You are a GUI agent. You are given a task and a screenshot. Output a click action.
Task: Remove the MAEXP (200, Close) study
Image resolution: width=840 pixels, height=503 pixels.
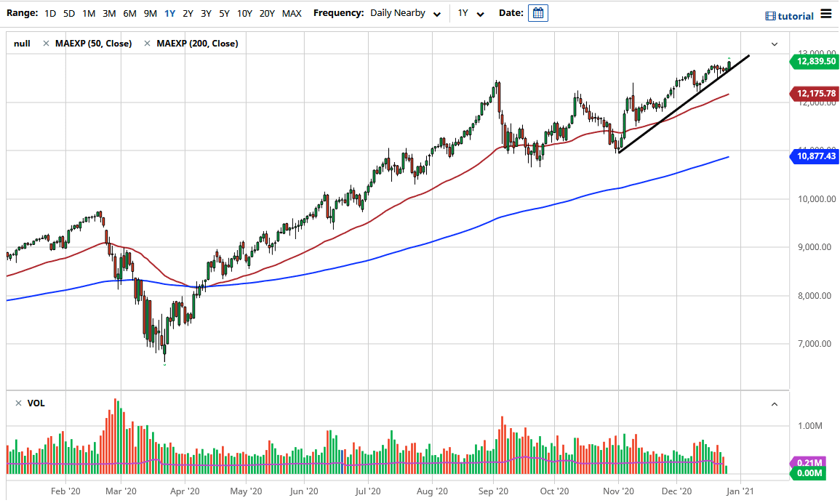(x=147, y=44)
